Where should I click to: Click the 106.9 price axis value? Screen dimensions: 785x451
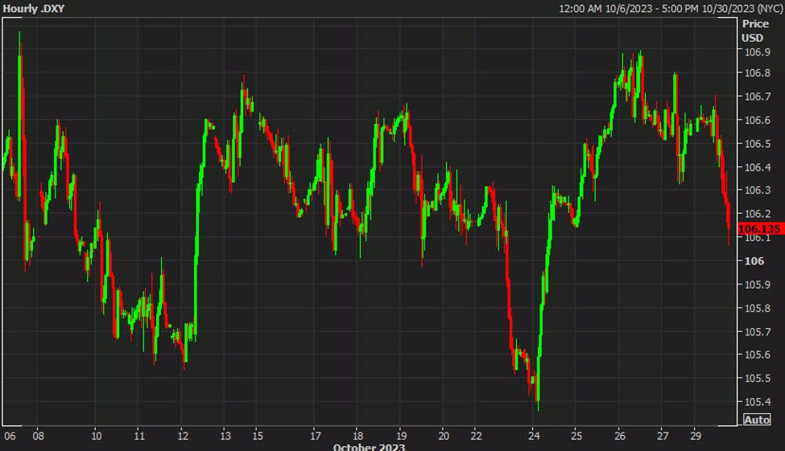(757, 52)
